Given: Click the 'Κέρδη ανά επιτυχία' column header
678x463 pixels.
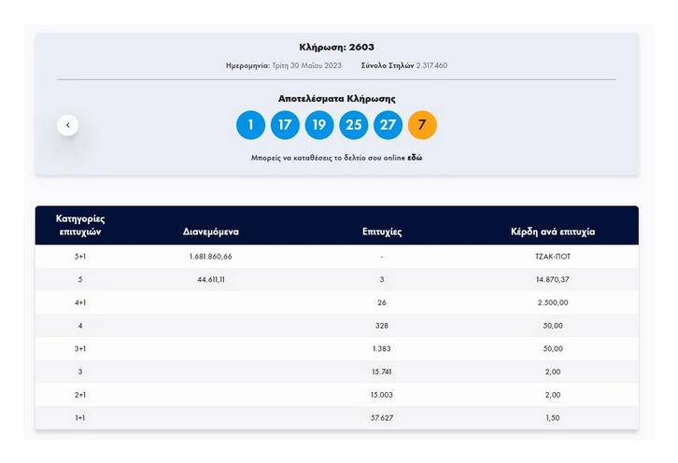Looking at the screenshot, I should [553, 231].
